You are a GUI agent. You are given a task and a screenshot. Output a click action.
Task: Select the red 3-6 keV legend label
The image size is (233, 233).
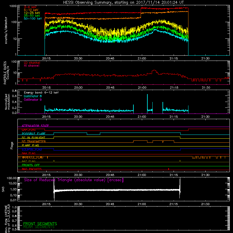tap(30, 7)
